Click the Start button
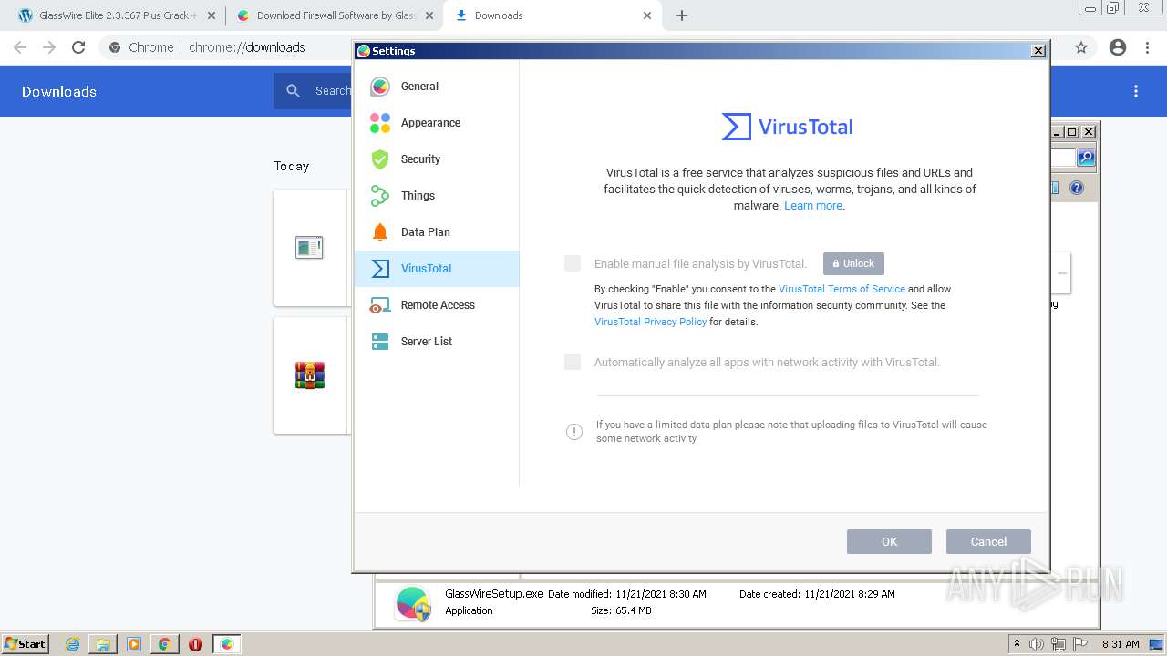The height and width of the screenshot is (656, 1167). pos(25,644)
